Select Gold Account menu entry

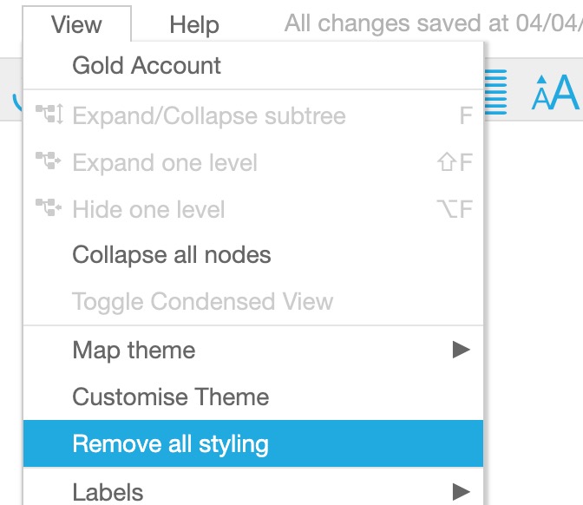click(253, 65)
